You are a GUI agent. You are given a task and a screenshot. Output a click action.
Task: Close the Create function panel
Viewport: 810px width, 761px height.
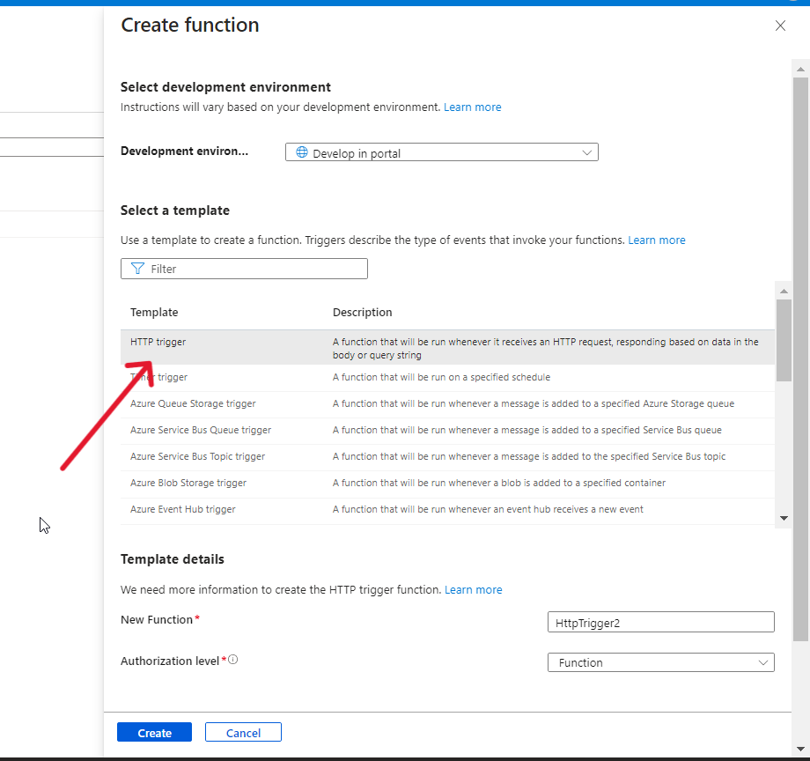tap(780, 26)
